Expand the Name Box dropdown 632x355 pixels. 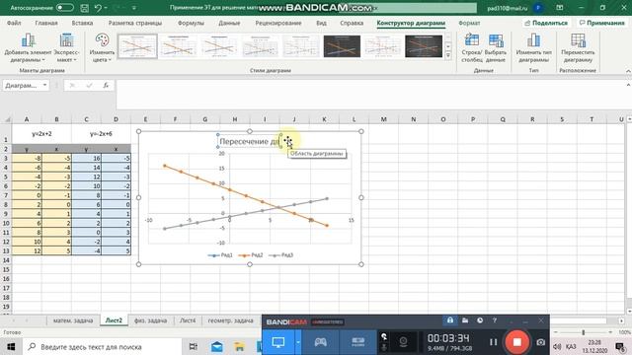(44, 86)
